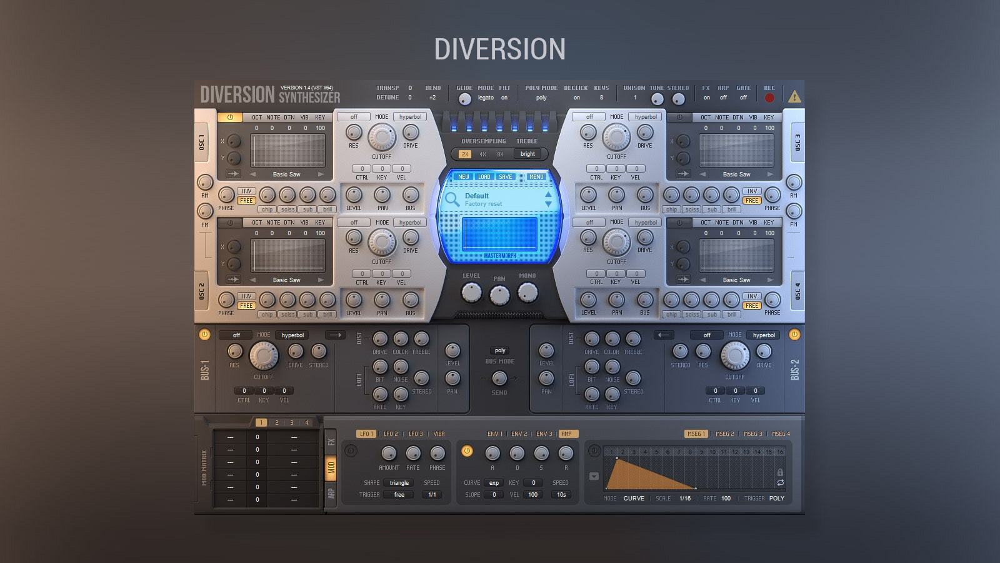This screenshot has height=563, width=1000.
Task: Click next waveform arrow in OSC 2
Action: pyautogui.click(x=321, y=280)
